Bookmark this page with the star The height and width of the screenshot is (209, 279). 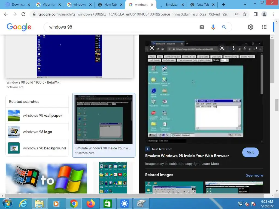(x=245, y=14)
